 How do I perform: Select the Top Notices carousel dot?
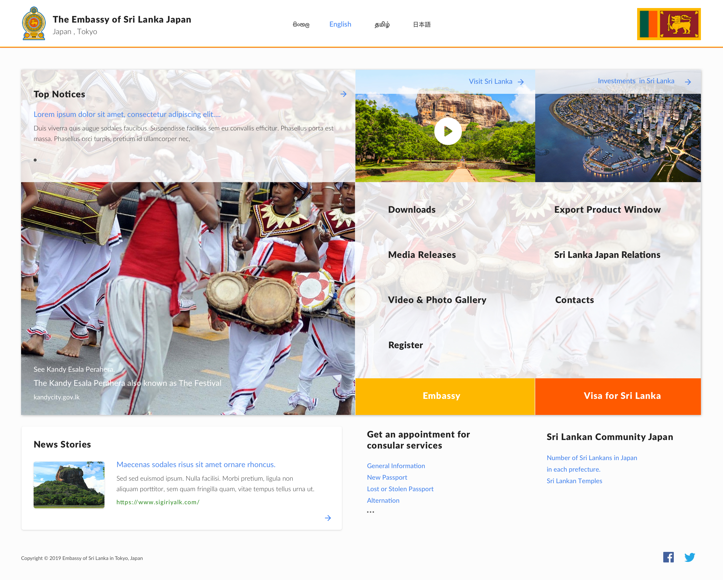[35, 160]
